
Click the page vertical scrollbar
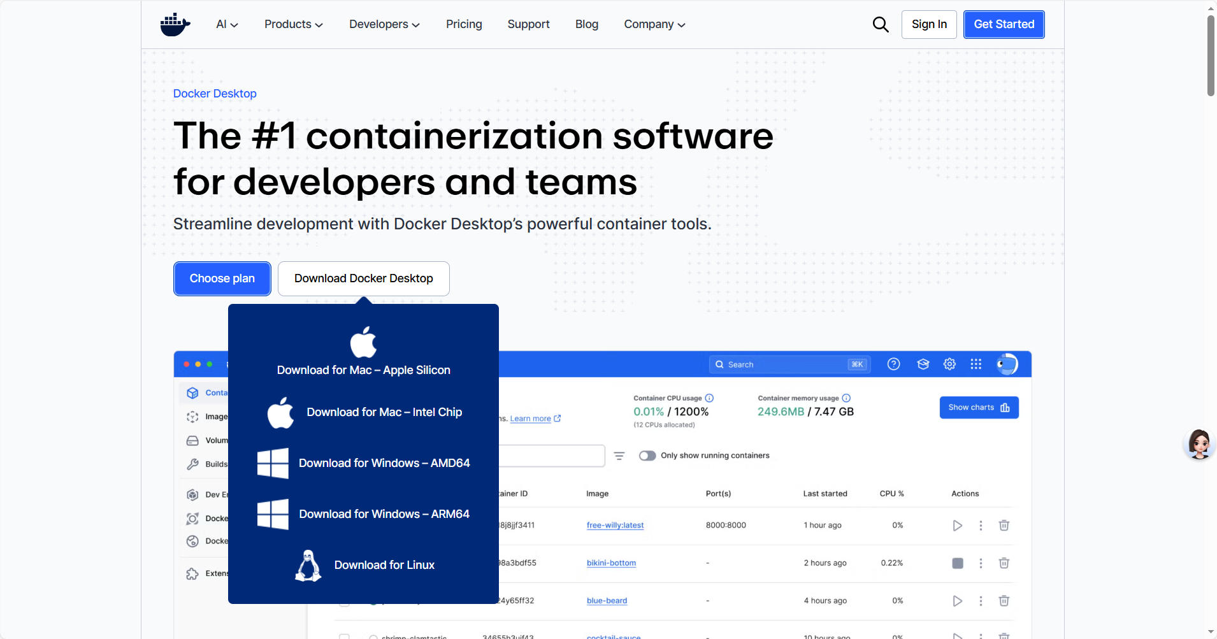(x=1211, y=56)
